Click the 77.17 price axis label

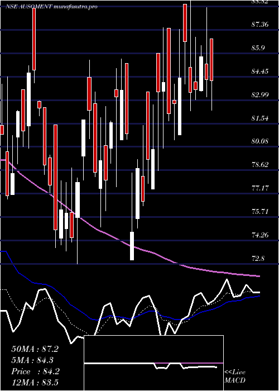click(260, 188)
